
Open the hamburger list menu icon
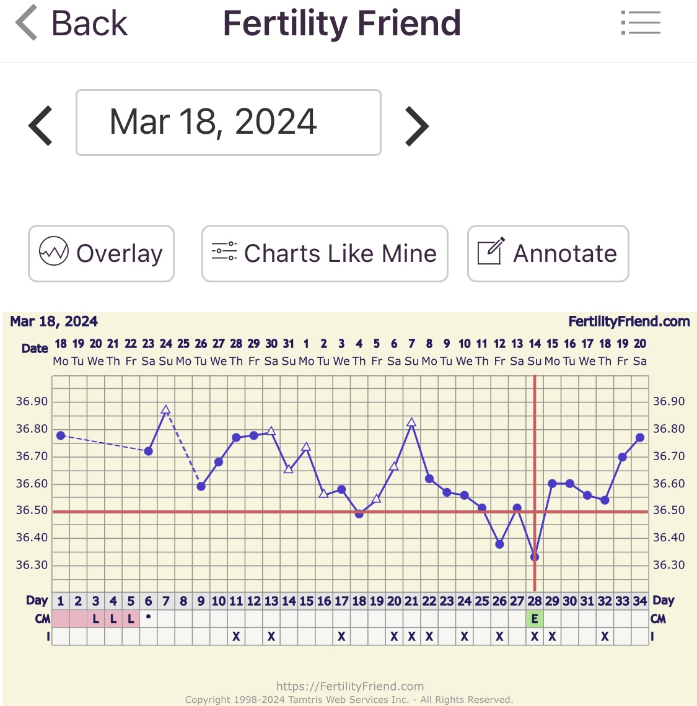641,24
